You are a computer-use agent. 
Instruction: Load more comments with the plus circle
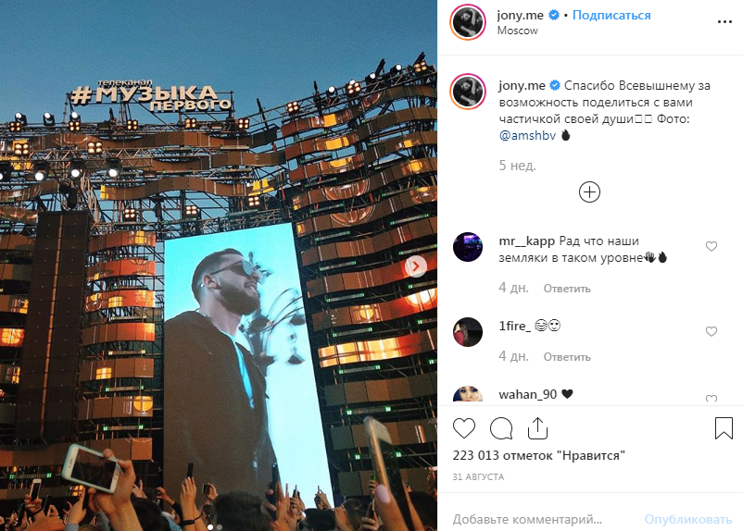589,192
